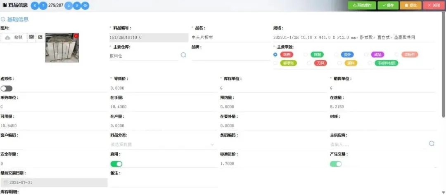
Task: Click the empty 材质 field
Action: click(383, 126)
